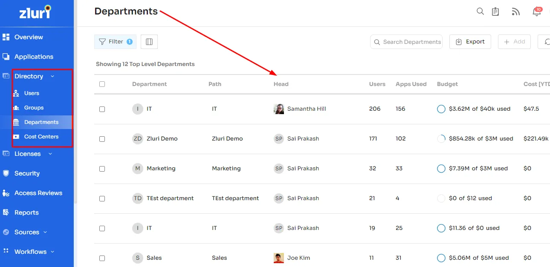Click the Workflows sidebar icon
The image size is (550, 267).
(x=6, y=251)
